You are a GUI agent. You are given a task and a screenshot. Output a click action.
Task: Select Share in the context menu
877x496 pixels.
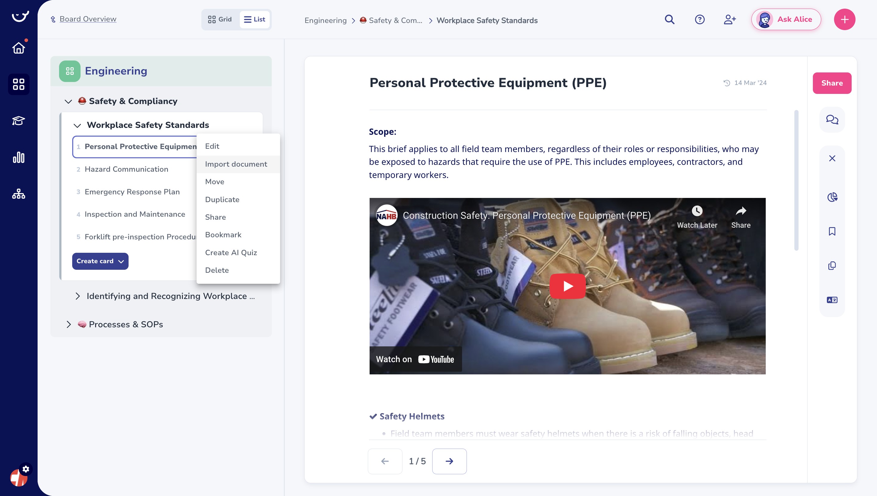point(238,217)
